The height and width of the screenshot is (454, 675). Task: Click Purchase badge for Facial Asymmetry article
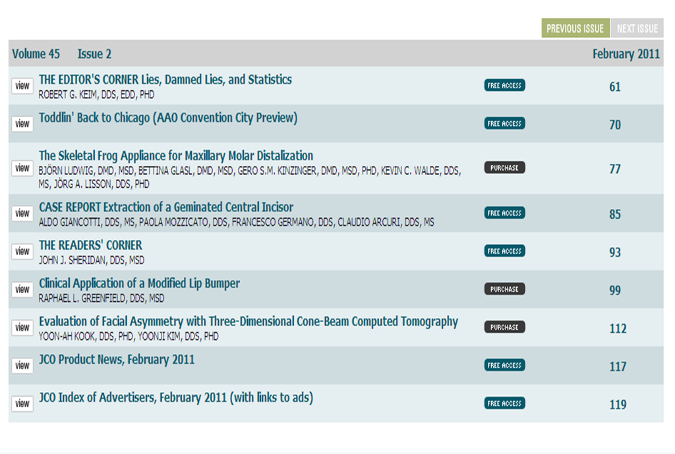coord(504,327)
